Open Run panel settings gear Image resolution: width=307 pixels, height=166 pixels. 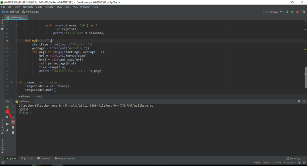click(299, 101)
